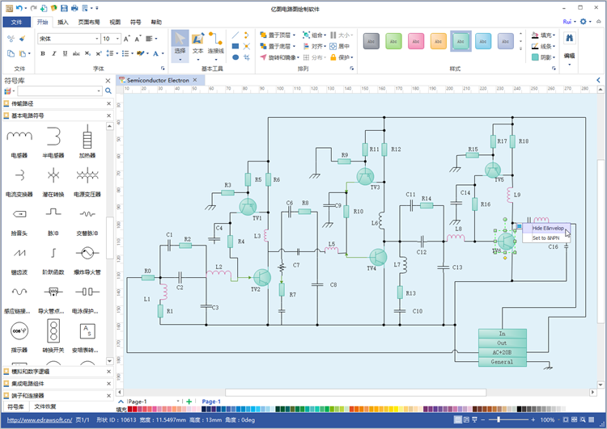Select the 文本 text tool
Screen dimensions: 607x429
(x=197, y=46)
